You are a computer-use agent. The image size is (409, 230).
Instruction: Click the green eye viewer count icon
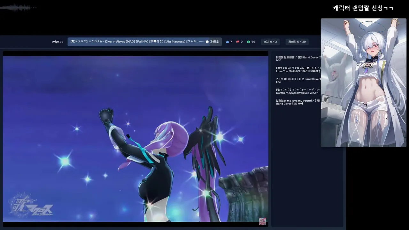coord(248,42)
